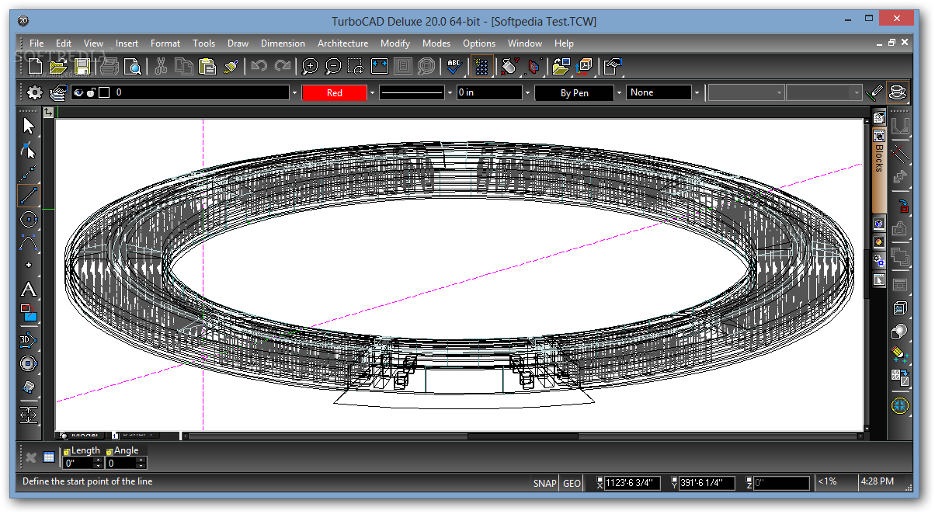Open the Draw menu
The height and width of the screenshot is (514, 935).
pos(238,43)
